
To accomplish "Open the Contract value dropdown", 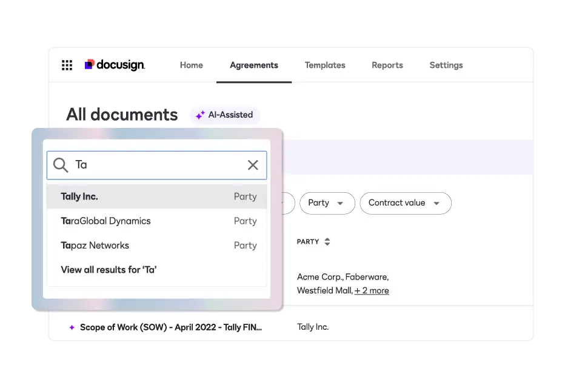I will pyautogui.click(x=405, y=203).
